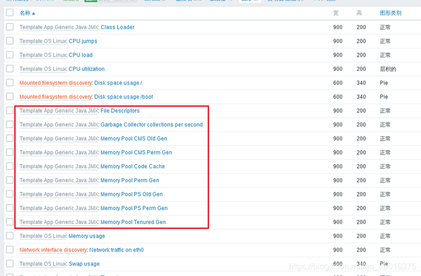Open the Memory Pool PS Perm Gen graph
Viewport: 421px width, 276px height.
pyautogui.click(x=134, y=208)
